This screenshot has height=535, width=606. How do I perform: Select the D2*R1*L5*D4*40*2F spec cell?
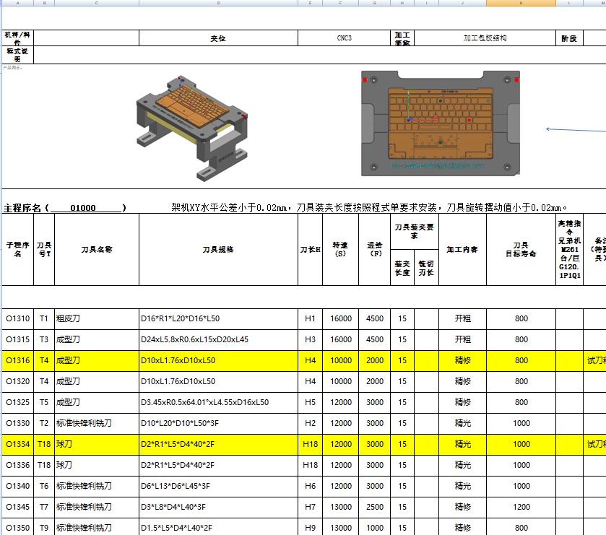[x=217, y=444]
